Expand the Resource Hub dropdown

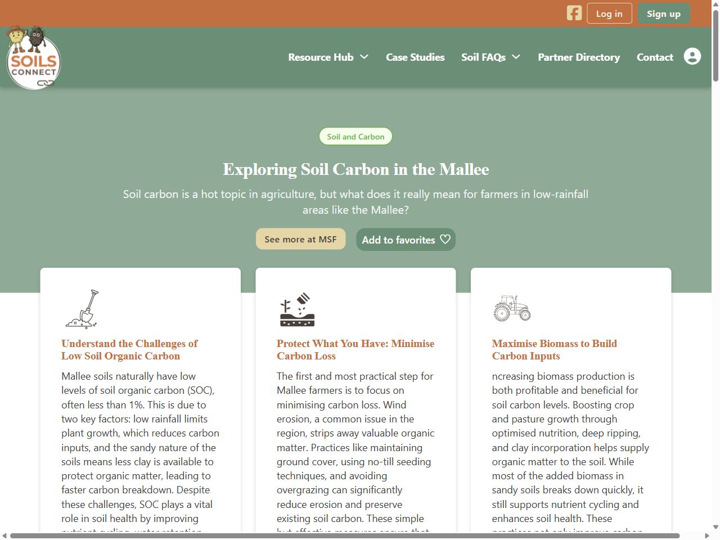coord(328,57)
